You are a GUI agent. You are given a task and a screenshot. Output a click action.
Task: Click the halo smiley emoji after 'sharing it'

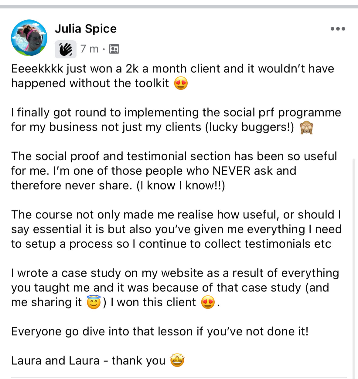pyautogui.click(x=94, y=302)
